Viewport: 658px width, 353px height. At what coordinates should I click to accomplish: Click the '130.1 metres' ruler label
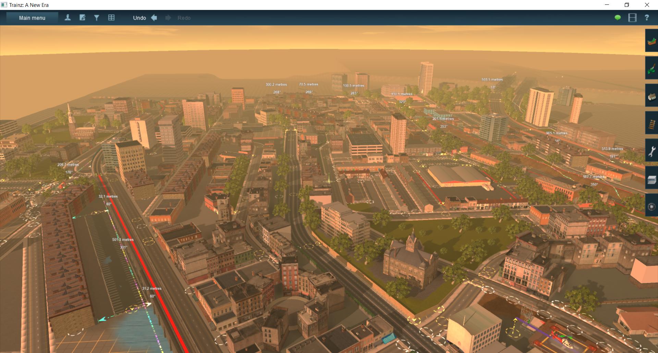point(402,94)
